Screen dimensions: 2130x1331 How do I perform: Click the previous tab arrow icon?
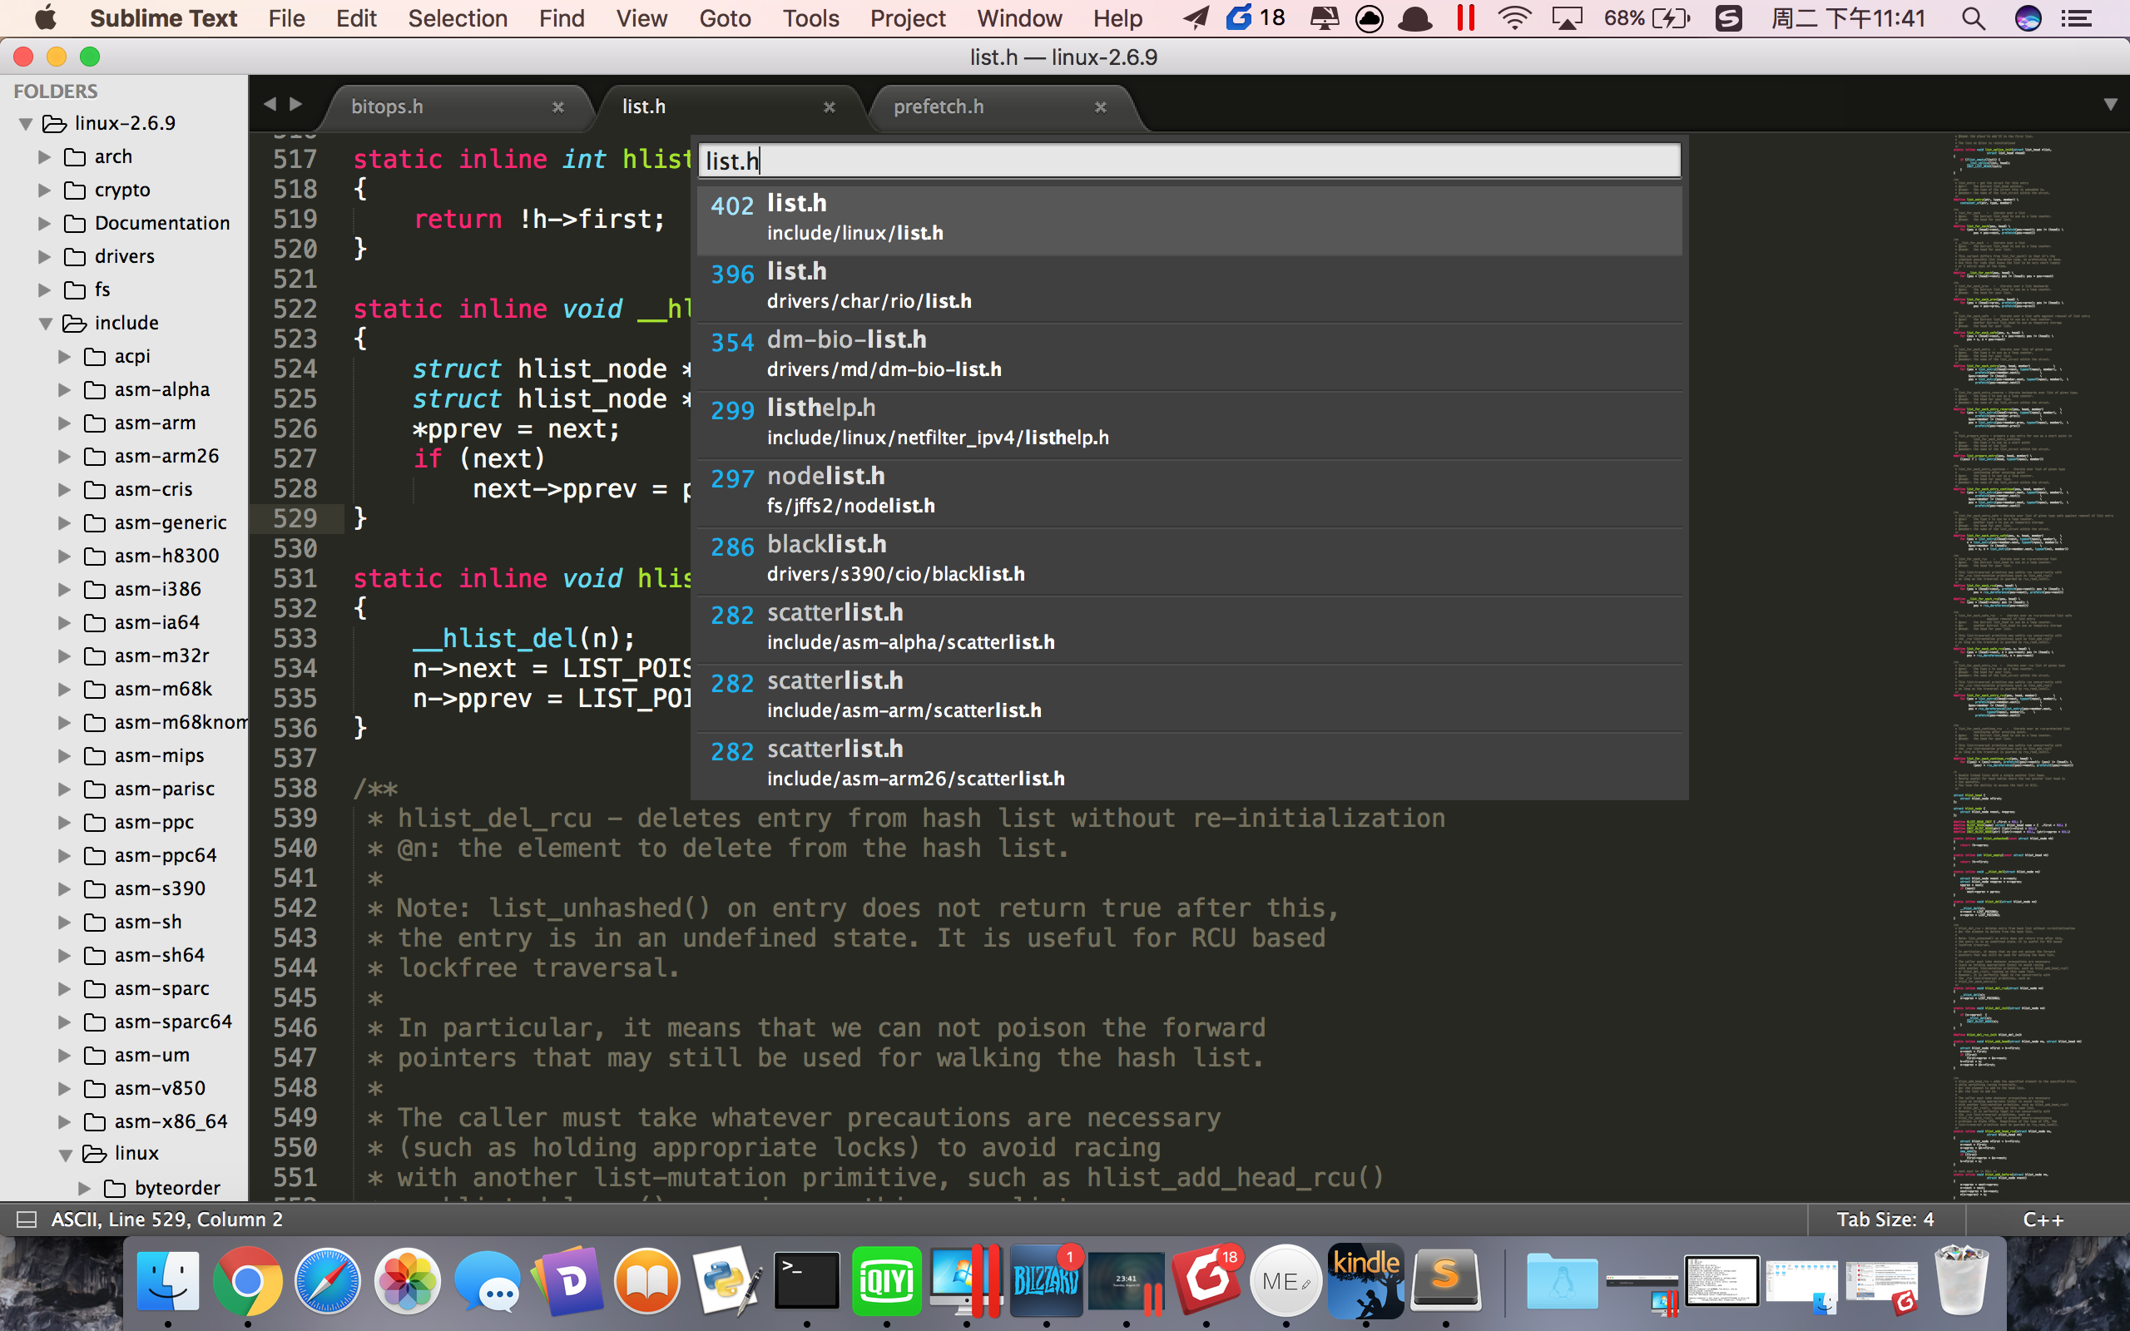pos(270,105)
